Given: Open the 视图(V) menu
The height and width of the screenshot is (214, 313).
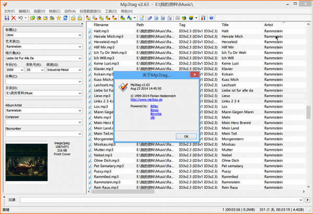Looking at the screenshot, I should point(39,11).
